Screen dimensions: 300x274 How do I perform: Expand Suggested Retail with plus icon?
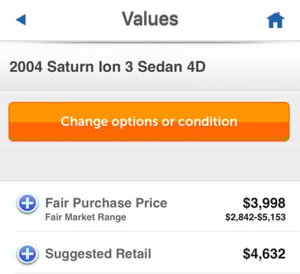[x=27, y=253]
